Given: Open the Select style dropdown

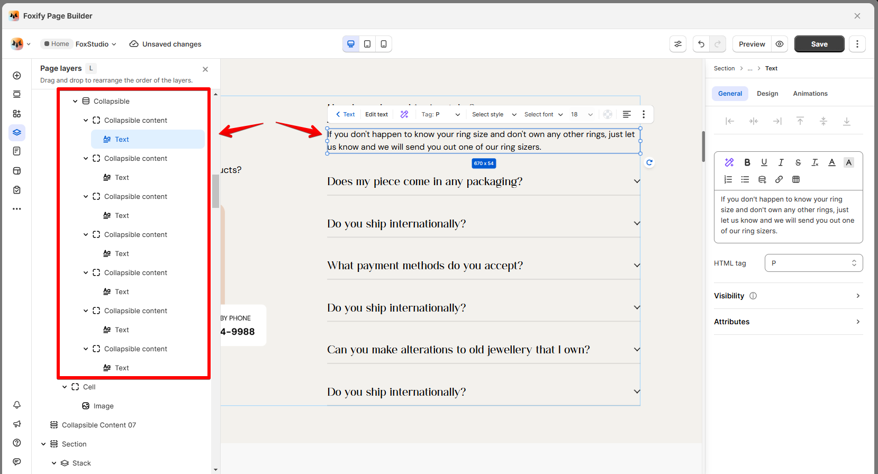Looking at the screenshot, I should point(494,114).
